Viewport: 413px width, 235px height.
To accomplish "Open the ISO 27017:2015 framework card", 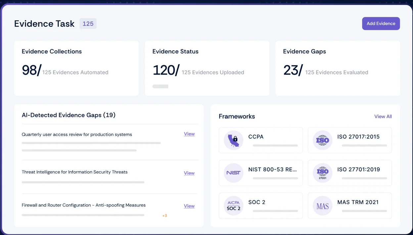I will [350, 140].
